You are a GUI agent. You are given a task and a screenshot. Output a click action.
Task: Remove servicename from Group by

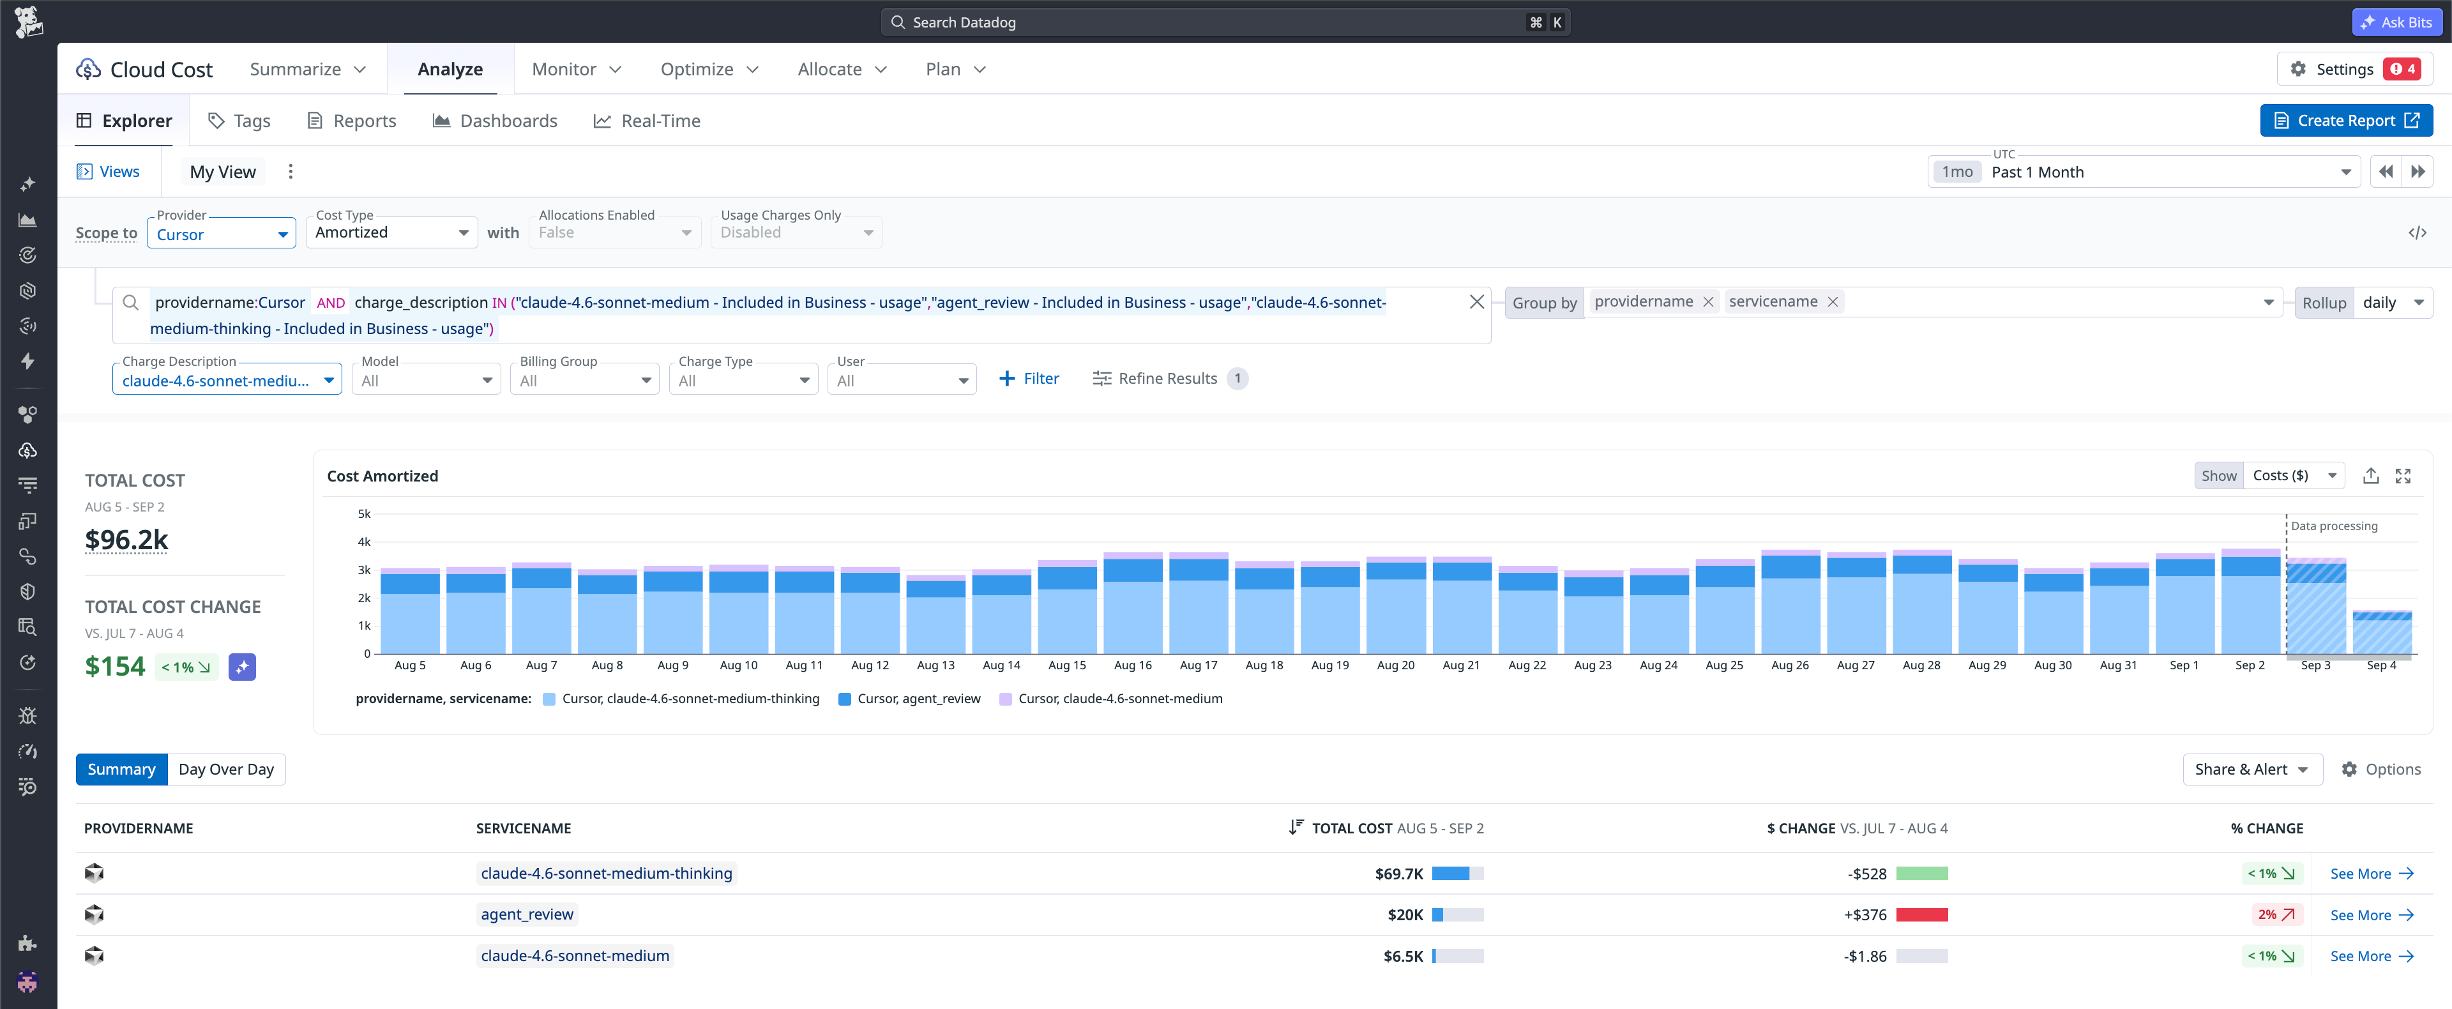(1833, 302)
